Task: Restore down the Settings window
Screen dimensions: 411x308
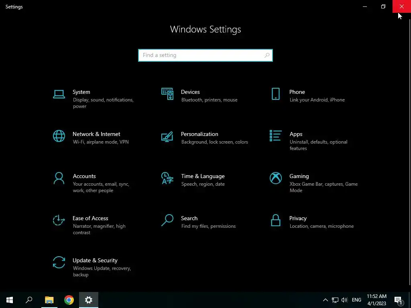Action: pos(383,6)
